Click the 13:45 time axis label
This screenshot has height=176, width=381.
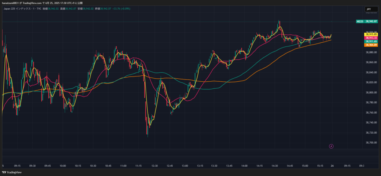pyautogui.click(x=229, y=166)
